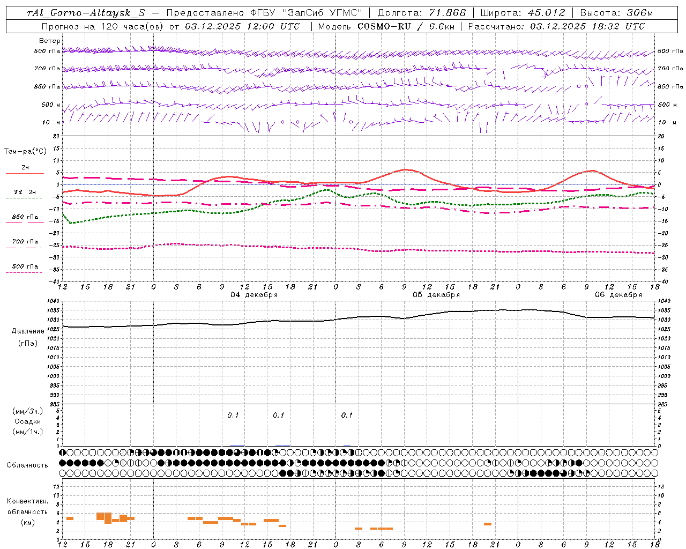Click the 700 гПа dash-dot temperature legend entry

pos(25,242)
